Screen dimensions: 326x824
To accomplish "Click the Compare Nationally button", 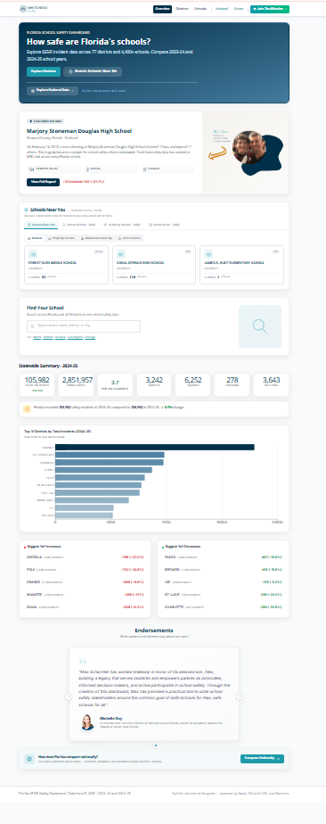I will (x=262, y=759).
